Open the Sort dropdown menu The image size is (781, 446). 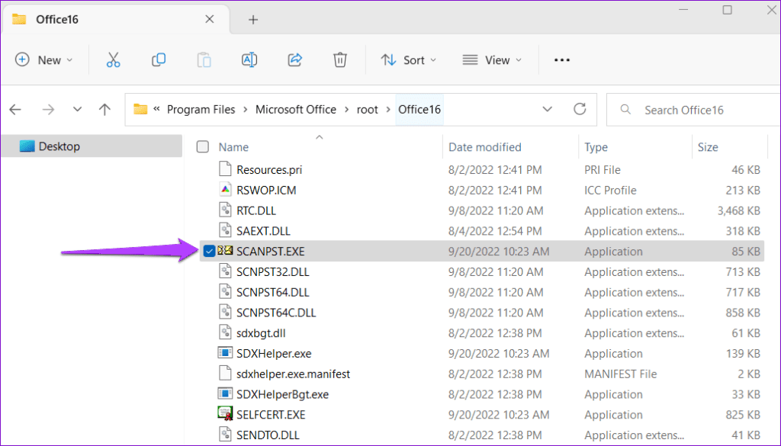[x=409, y=59]
